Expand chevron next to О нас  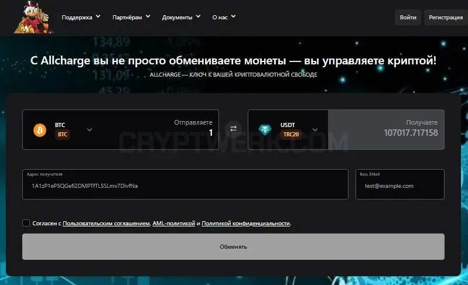233,16
